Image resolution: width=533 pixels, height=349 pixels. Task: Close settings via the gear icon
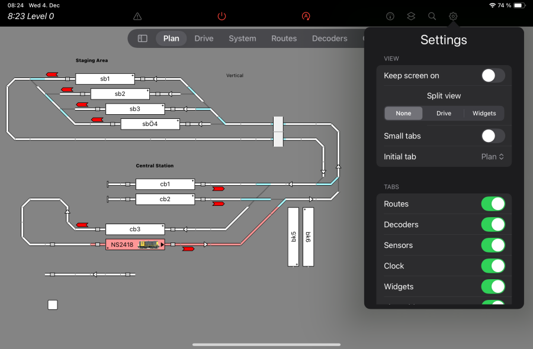(x=453, y=17)
